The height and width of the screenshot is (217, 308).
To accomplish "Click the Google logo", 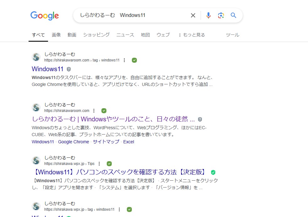I will point(45,15).
